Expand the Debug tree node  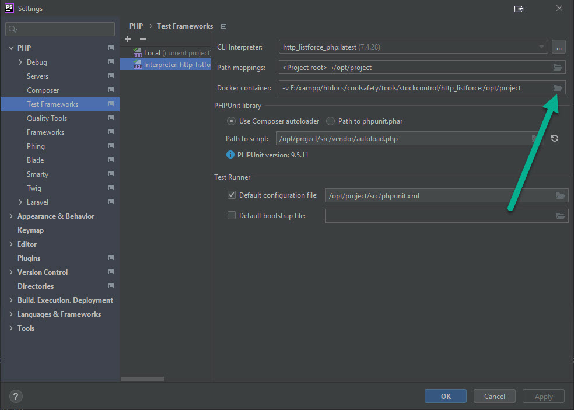[21, 62]
